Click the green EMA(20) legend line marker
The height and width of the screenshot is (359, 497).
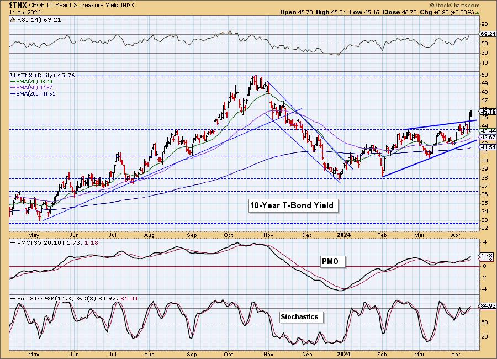[x=13, y=82]
